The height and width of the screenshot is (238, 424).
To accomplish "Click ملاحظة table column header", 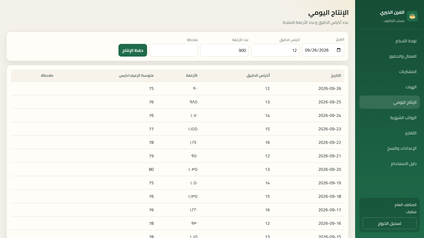I will (x=47, y=75).
